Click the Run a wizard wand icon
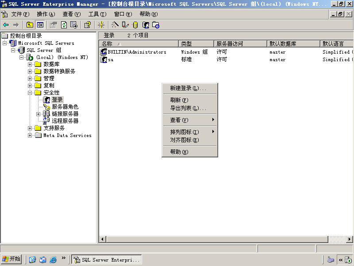Viewport: 354px width, 266px height. 115,25
